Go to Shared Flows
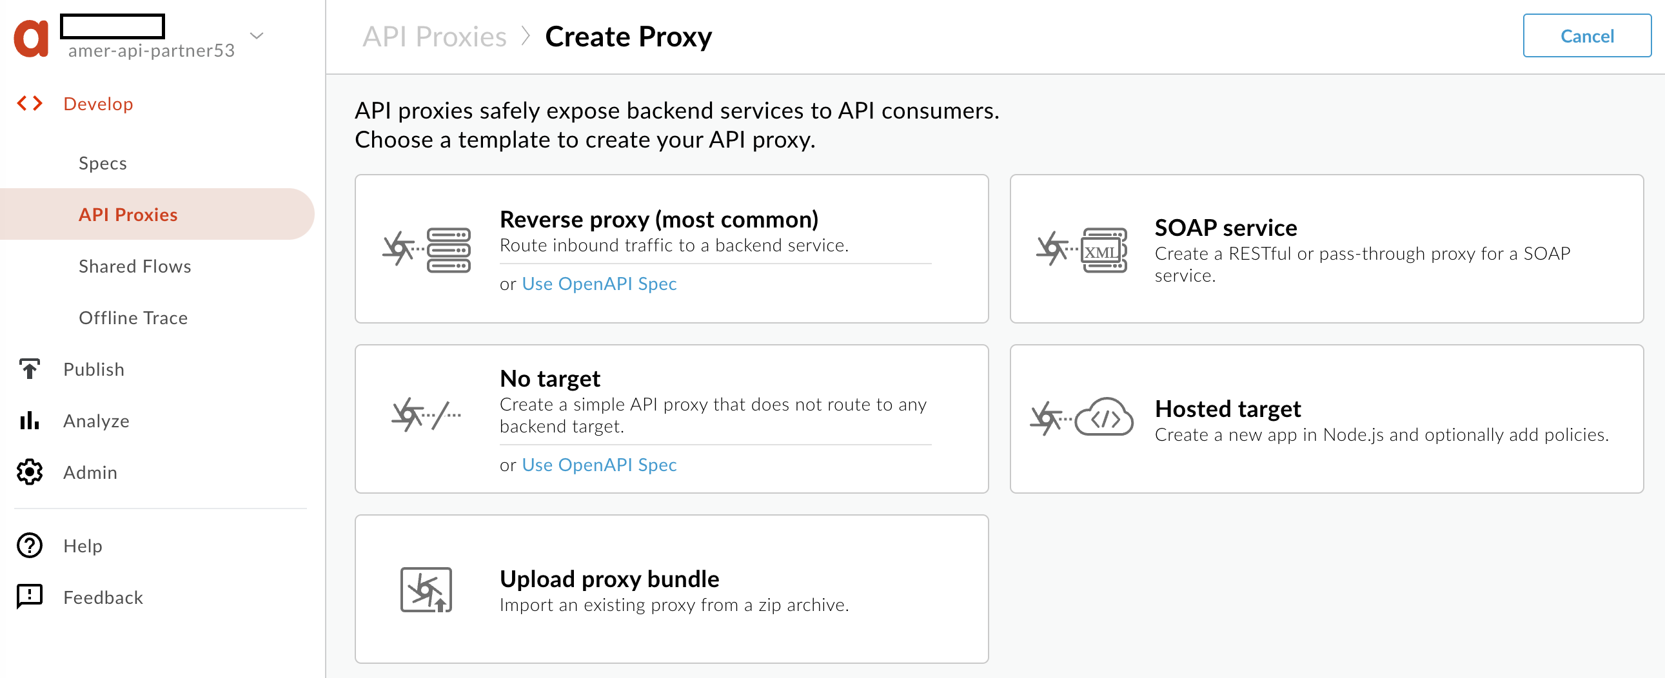The image size is (1665, 678). click(x=135, y=266)
